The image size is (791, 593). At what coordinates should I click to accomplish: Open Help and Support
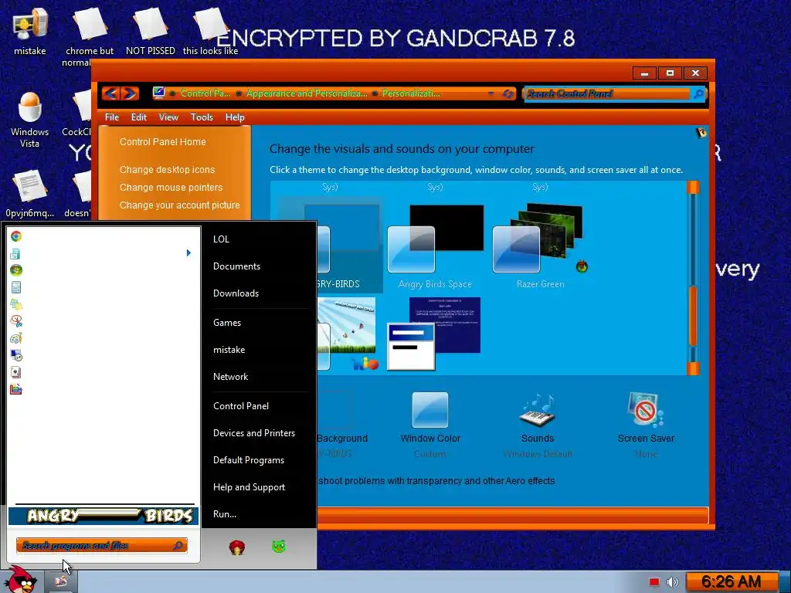[x=249, y=487]
